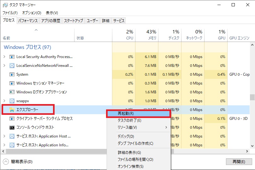
Task: Click the エクスプローラー folder icon
Action: pyautogui.click(x=12, y=110)
